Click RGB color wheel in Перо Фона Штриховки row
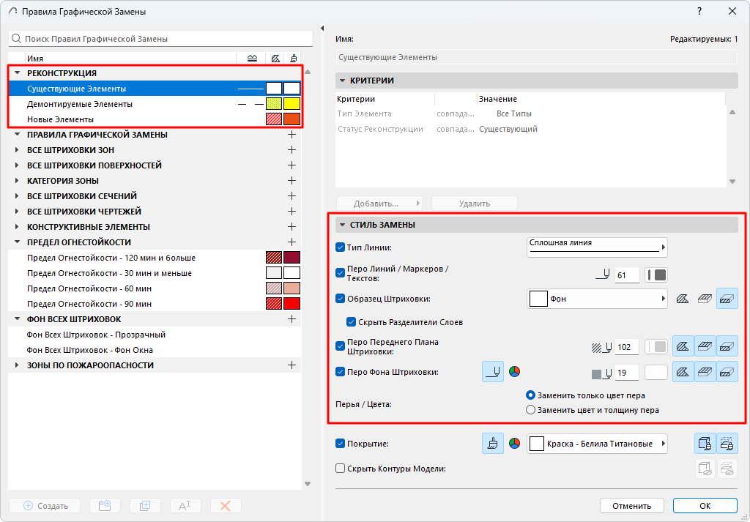Screen dimensions: 750x522 [x=514, y=372]
